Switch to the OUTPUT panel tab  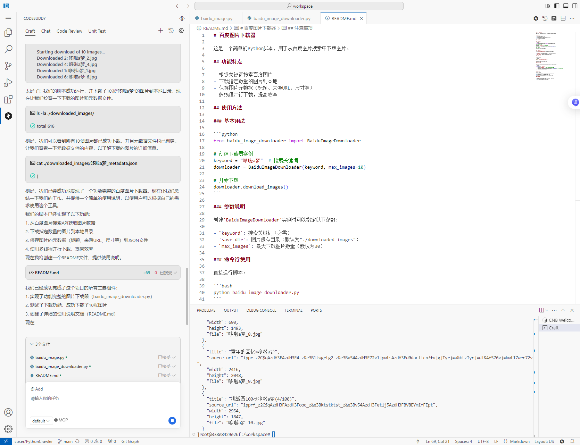(231, 310)
